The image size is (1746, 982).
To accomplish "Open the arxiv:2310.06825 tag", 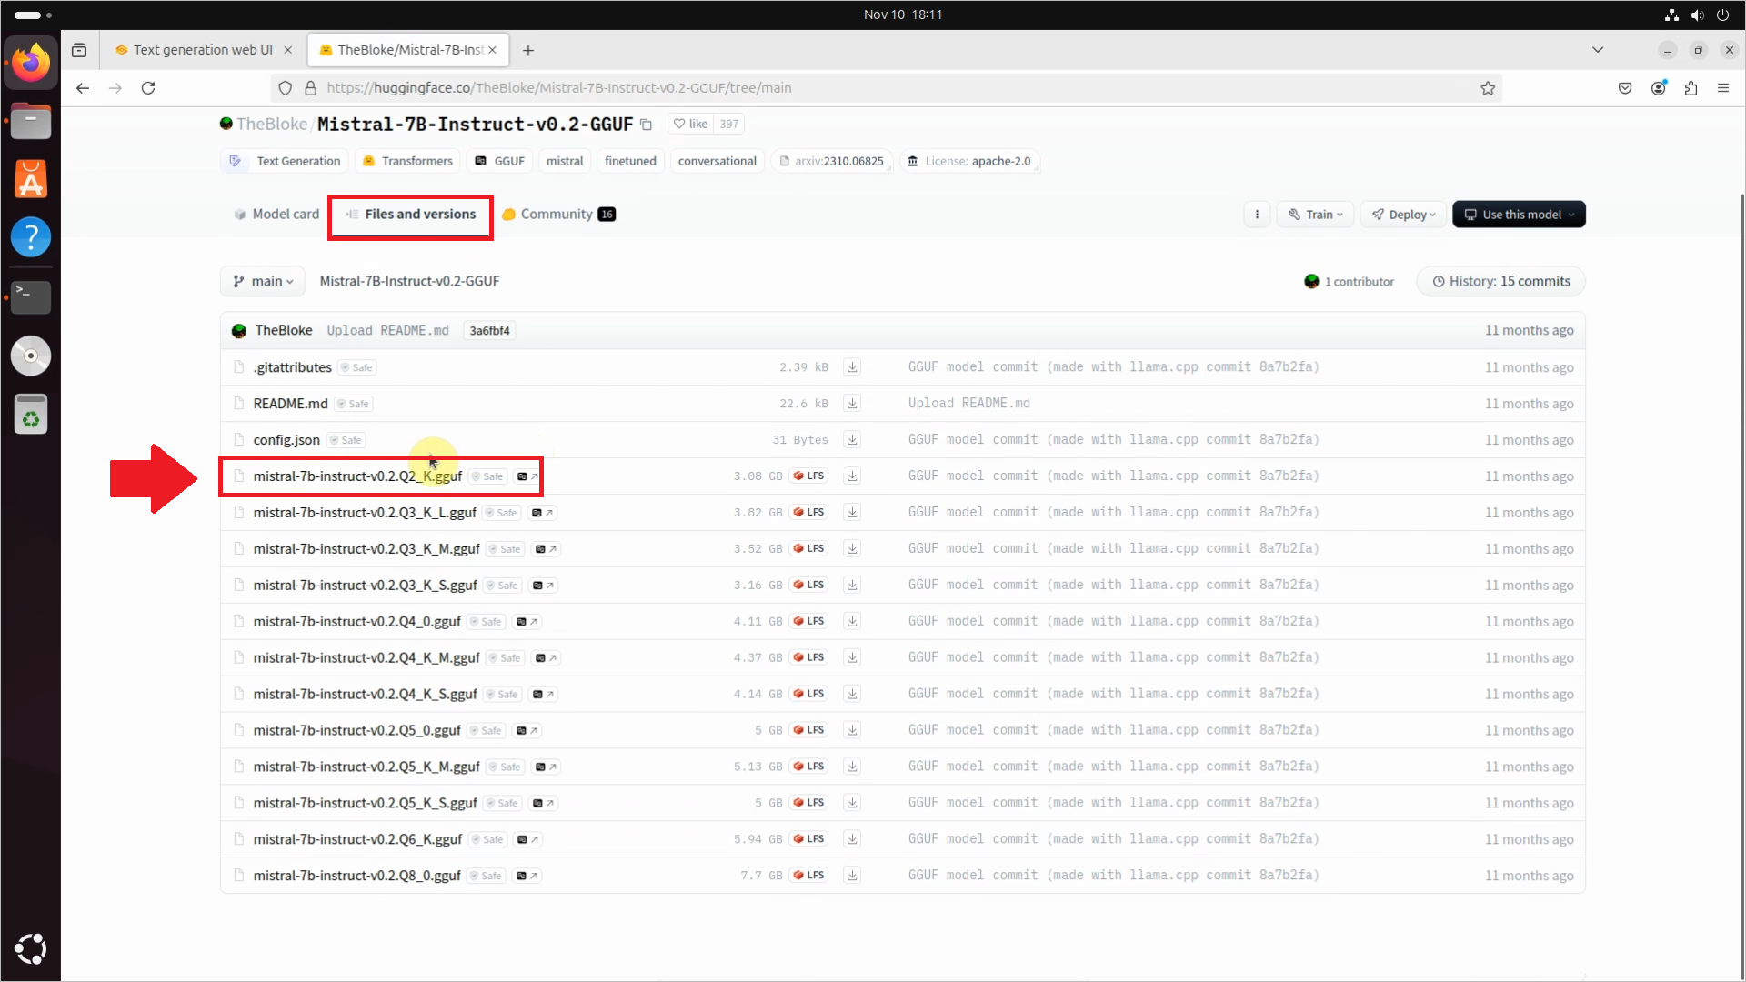I will [x=832, y=162].
